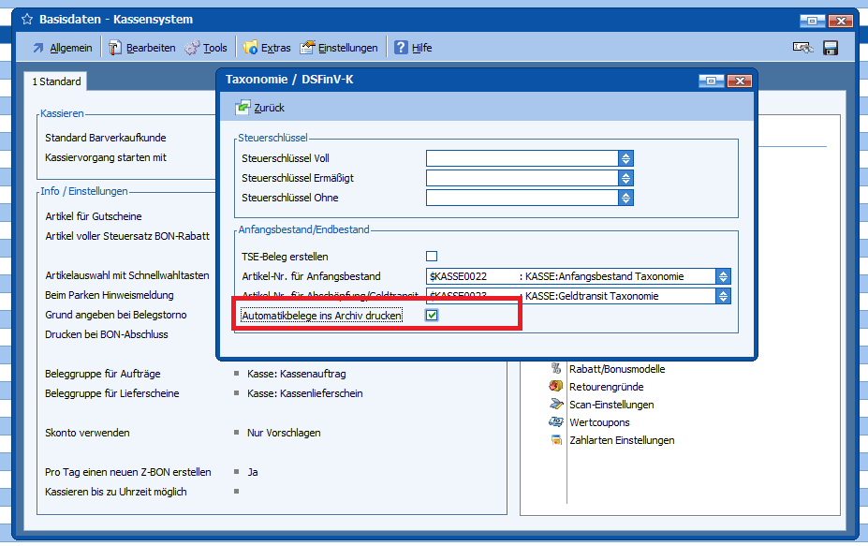Expand the Steuerschlüssel Voll dropdown

coord(626,158)
